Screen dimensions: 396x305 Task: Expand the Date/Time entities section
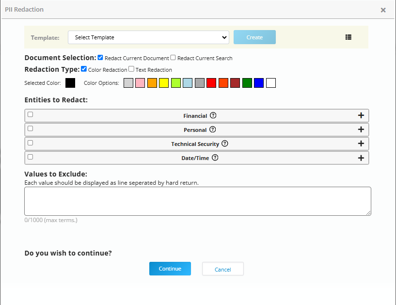point(361,158)
